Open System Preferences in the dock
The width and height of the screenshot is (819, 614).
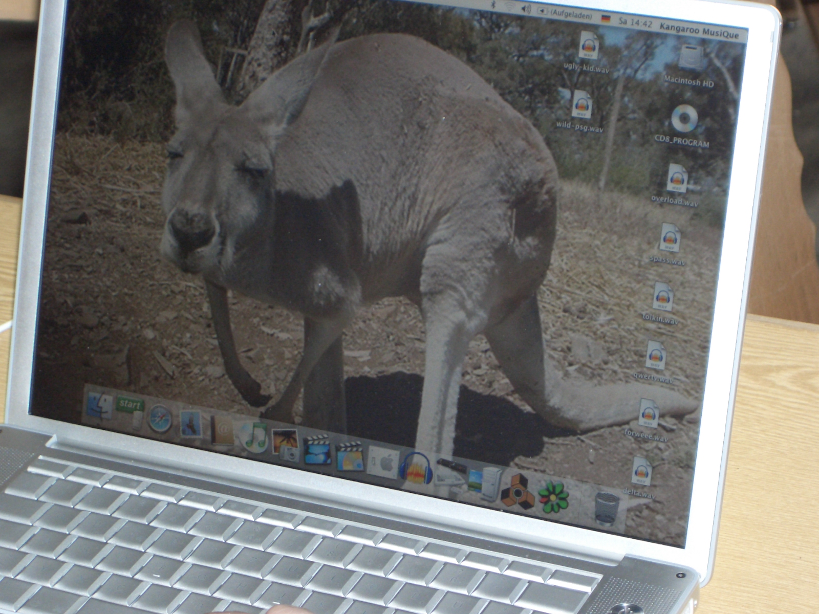point(383,462)
